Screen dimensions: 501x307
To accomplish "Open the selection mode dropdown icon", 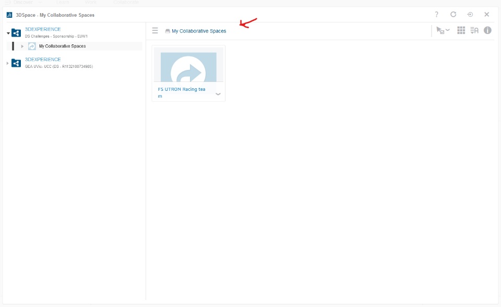I will click(x=443, y=30).
